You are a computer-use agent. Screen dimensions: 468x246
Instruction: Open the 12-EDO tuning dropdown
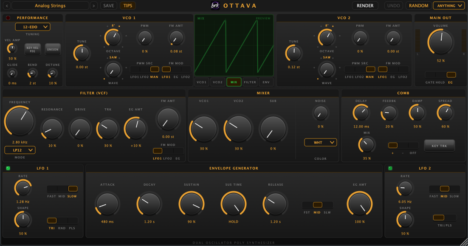[x=33, y=27]
